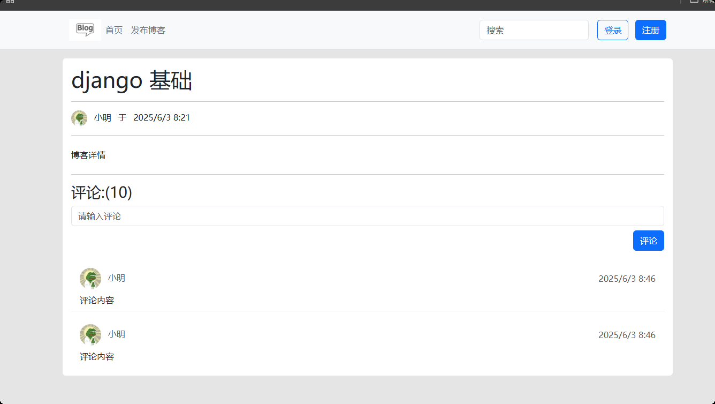Focus the 搜索 search box
Viewport: 715px width, 404px height.
pos(534,30)
